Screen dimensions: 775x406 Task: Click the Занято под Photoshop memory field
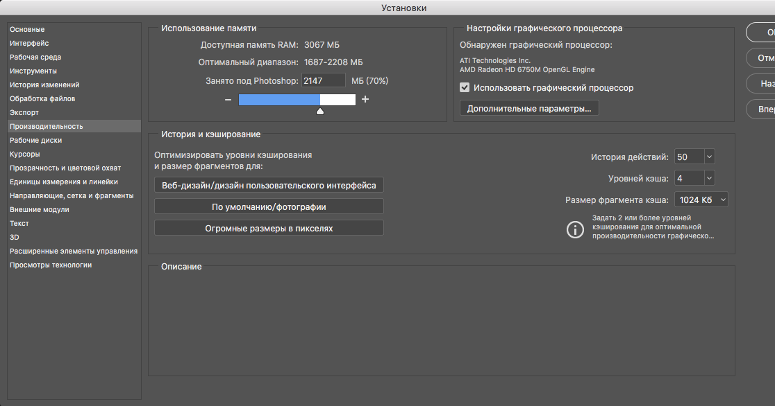coord(323,81)
